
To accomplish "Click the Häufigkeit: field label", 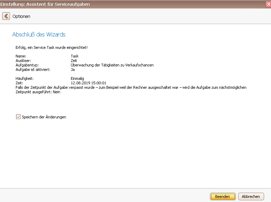I will click(x=24, y=78).
